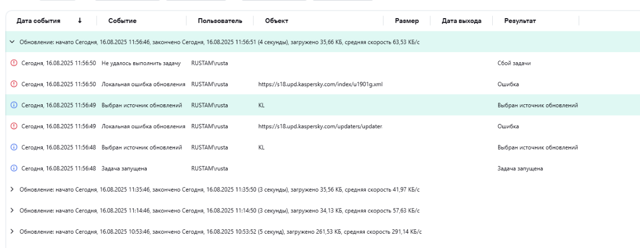Collapse the update group started at 11:56:46
This screenshot has height=248, width=640.
[12, 42]
